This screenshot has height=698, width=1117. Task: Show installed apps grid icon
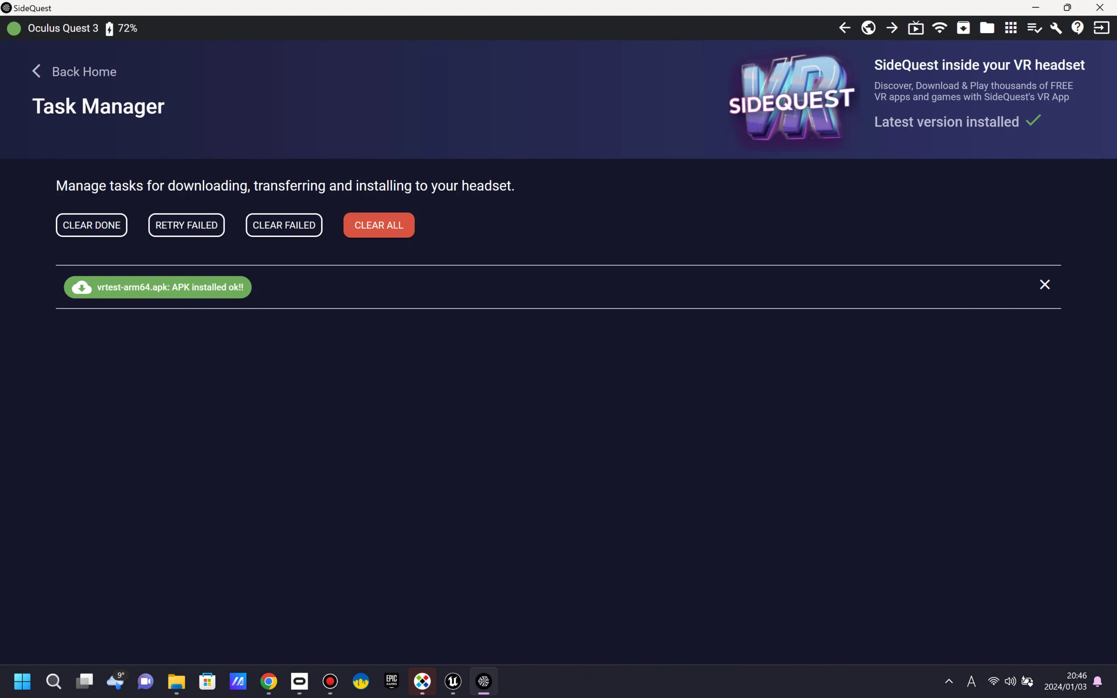(1011, 28)
